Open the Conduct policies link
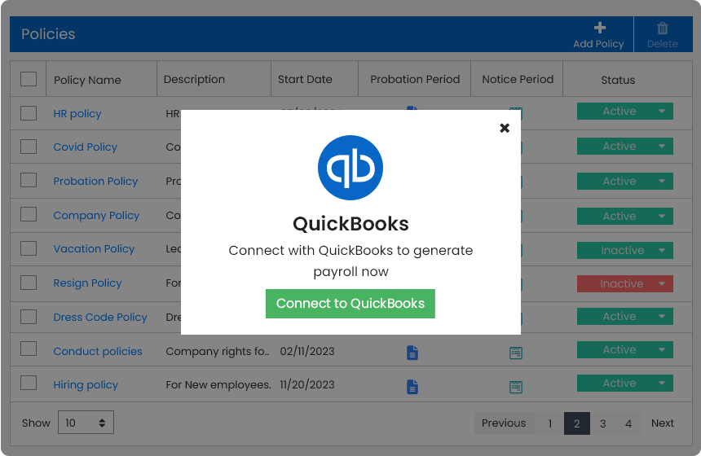701x456 pixels. (x=98, y=352)
